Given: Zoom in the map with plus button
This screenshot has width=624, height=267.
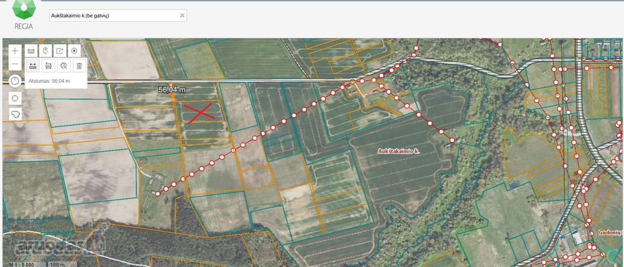Looking at the screenshot, I should pos(15,51).
